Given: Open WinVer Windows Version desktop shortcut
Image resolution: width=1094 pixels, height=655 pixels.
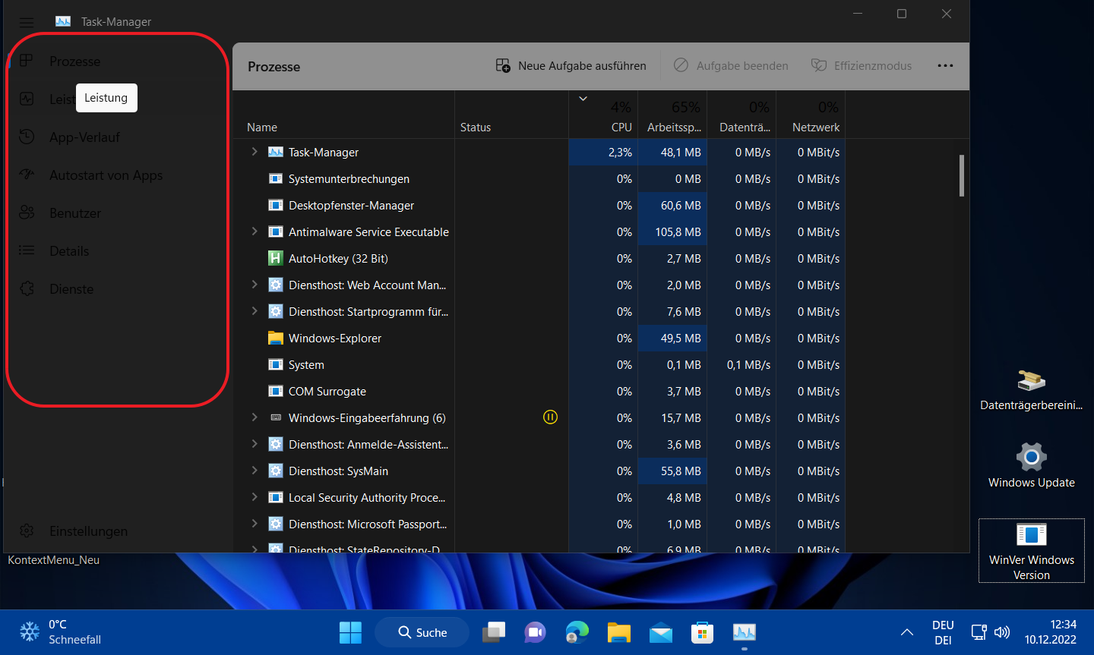Looking at the screenshot, I should 1032,551.
